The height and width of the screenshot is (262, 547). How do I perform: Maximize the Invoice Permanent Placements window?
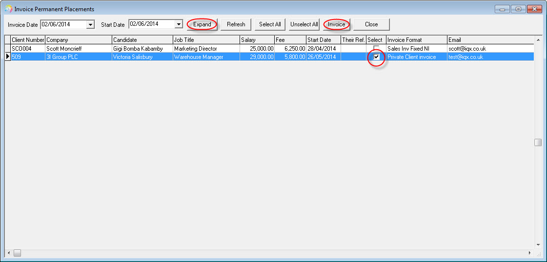pos(518,9)
